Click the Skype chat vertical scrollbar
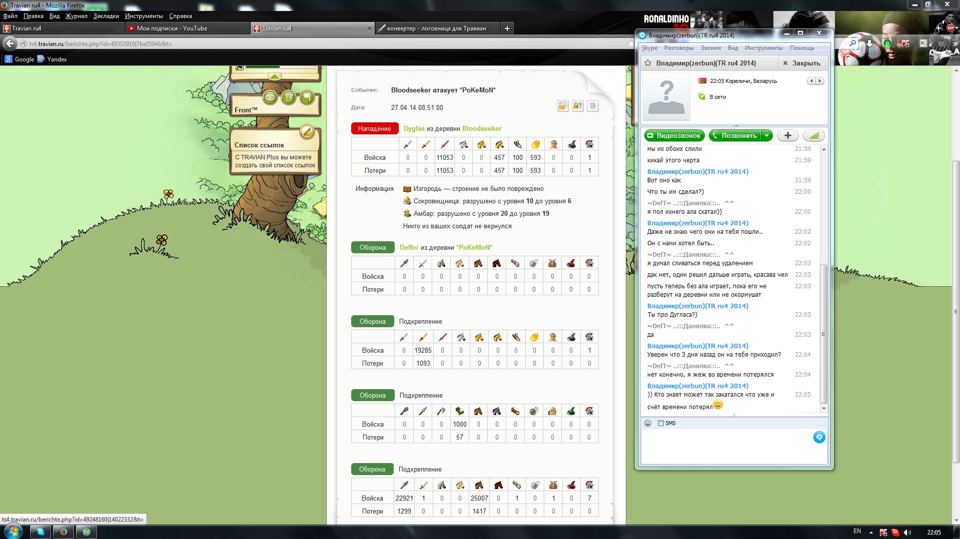 (824, 334)
